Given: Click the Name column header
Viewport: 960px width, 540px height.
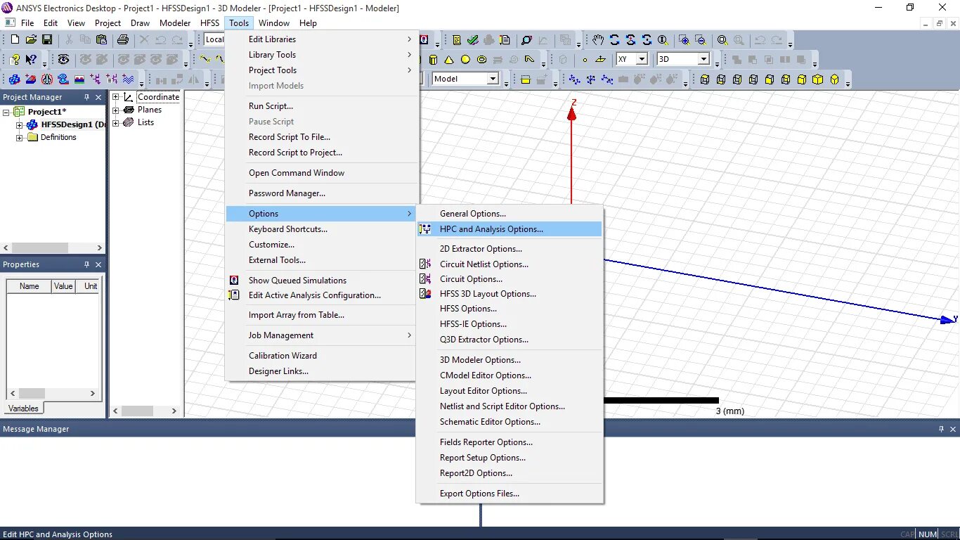Looking at the screenshot, I should pos(29,286).
